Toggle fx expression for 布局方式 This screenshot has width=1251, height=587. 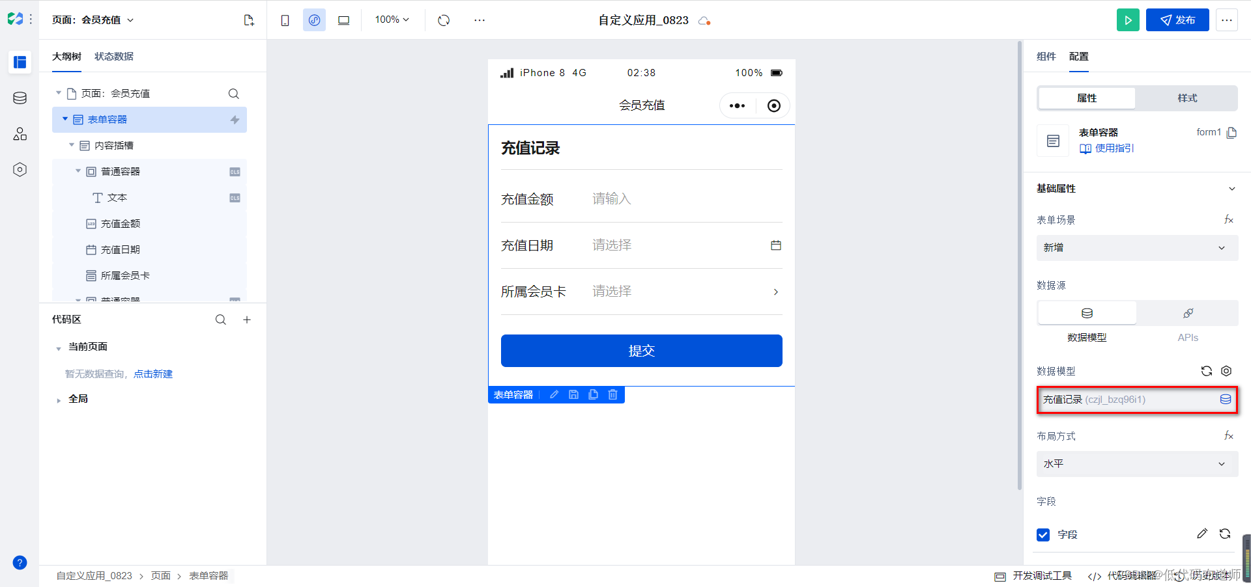[1229, 436]
